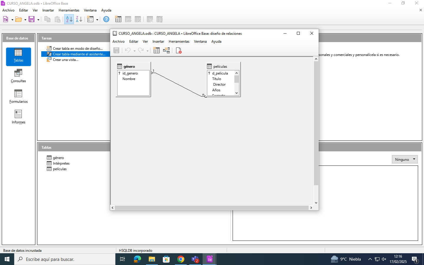424x265 pixels.
Task: Select Formularios in Base de datos sidebar
Action: [18, 97]
